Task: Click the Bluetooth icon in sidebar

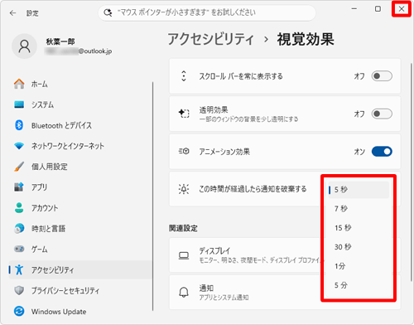Action: tap(19, 125)
